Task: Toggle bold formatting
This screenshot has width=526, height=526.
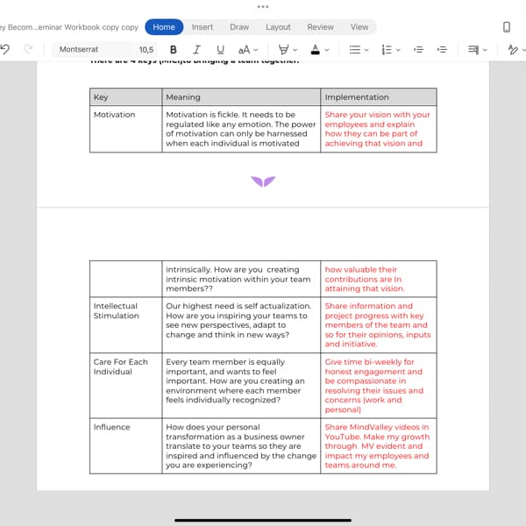Action: [173, 50]
